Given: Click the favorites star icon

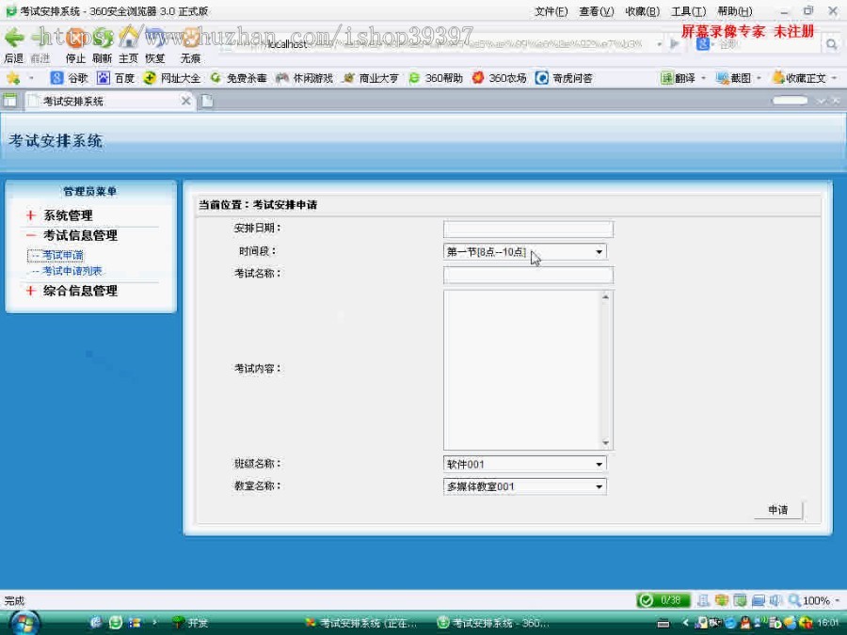Looking at the screenshot, I should pos(13,78).
